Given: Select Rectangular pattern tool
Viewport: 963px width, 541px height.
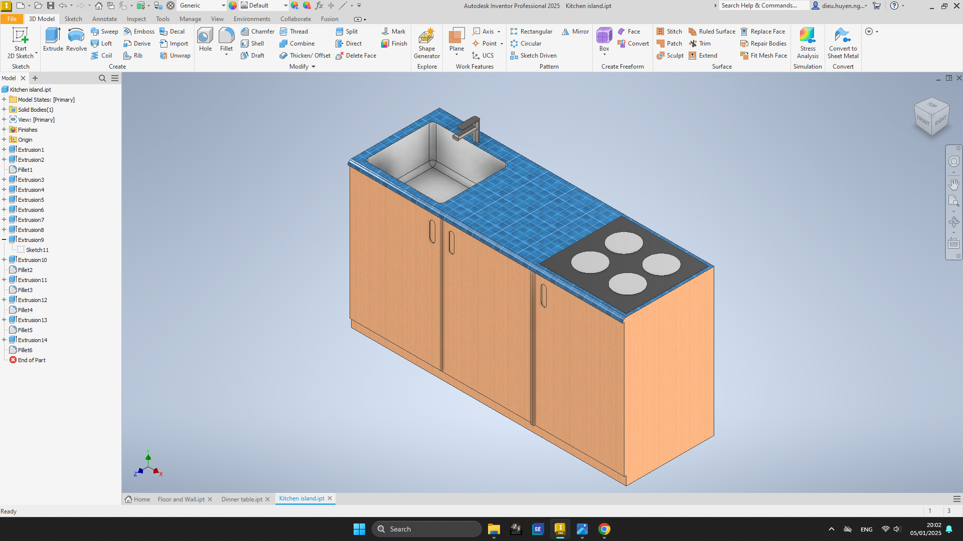Looking at the screenshot, I should (x=531, y=32).
